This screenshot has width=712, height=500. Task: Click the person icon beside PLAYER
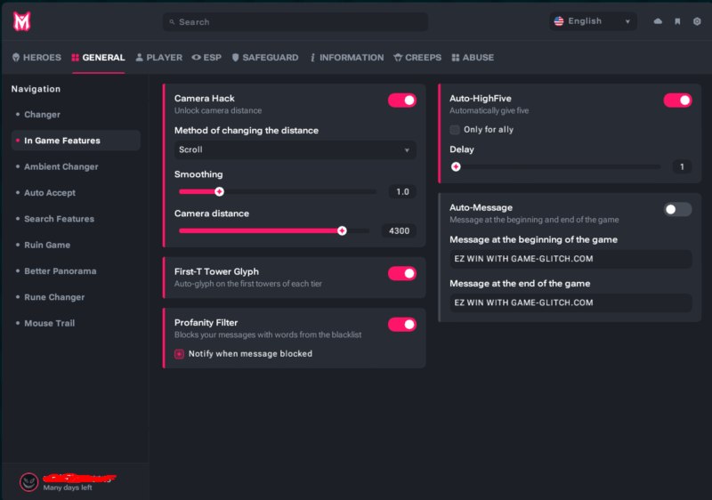[x=140, y=57]
